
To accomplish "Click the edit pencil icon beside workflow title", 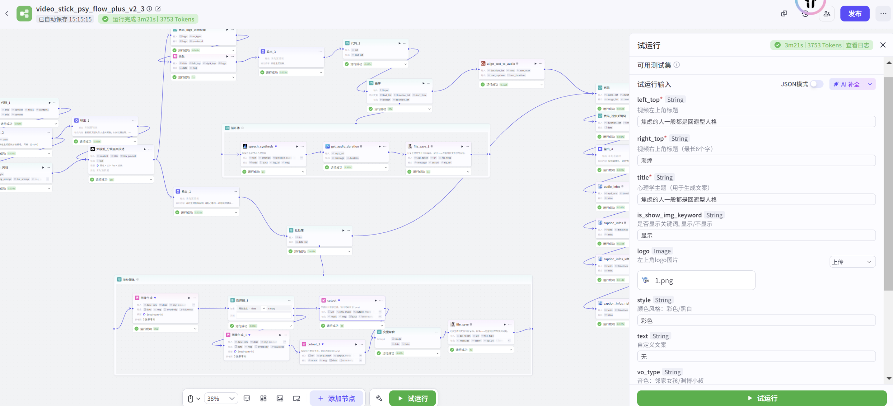I will coord(158,9).
